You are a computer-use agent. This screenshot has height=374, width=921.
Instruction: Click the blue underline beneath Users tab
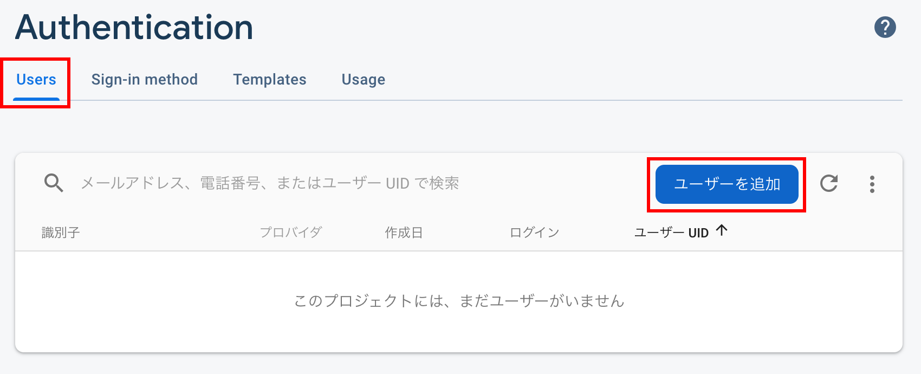pos(36,99)
